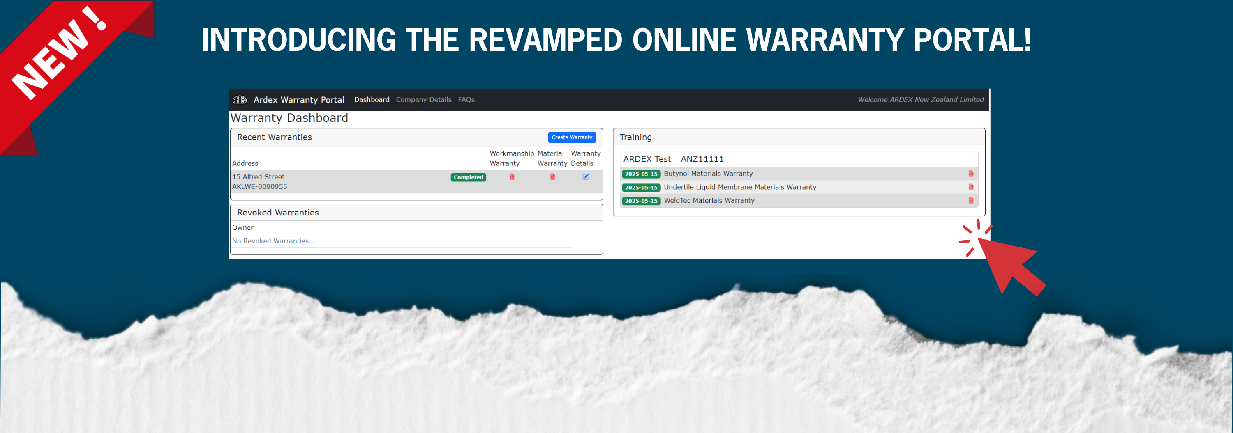
Task: Click the 15 Alfred Street address entry
Action: click(x=259, y=177)
